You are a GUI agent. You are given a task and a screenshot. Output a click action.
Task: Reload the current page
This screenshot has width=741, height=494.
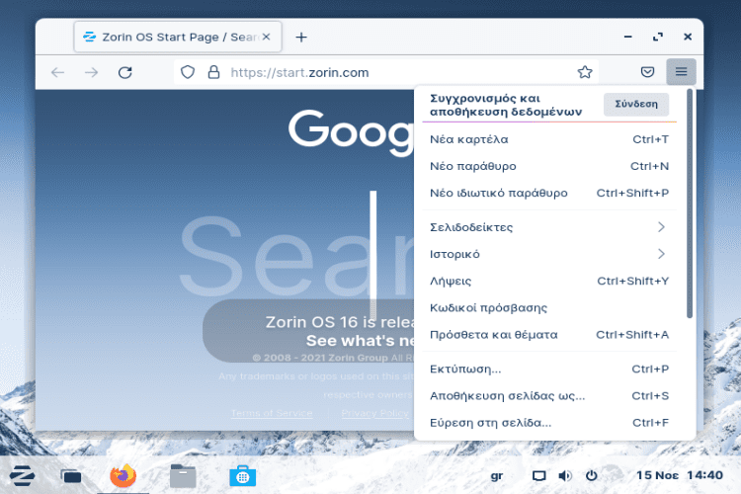coord(124,72)
